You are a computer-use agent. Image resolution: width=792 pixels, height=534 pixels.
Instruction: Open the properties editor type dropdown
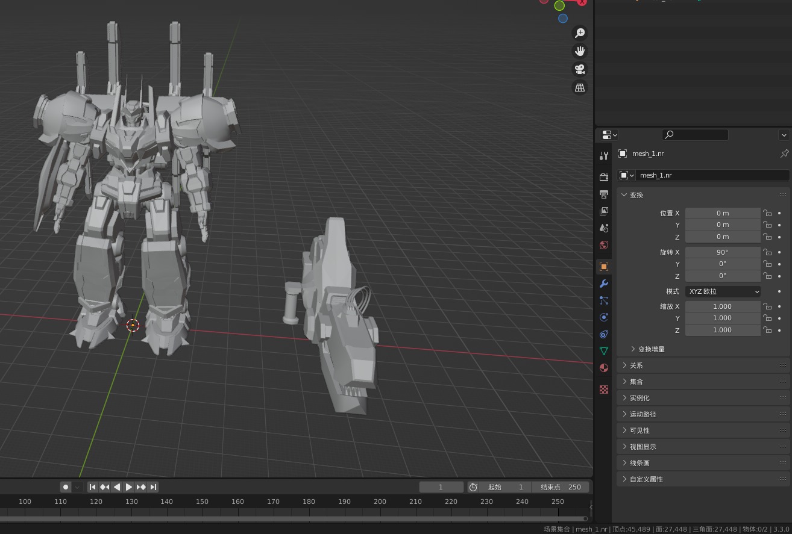(609, 135)
